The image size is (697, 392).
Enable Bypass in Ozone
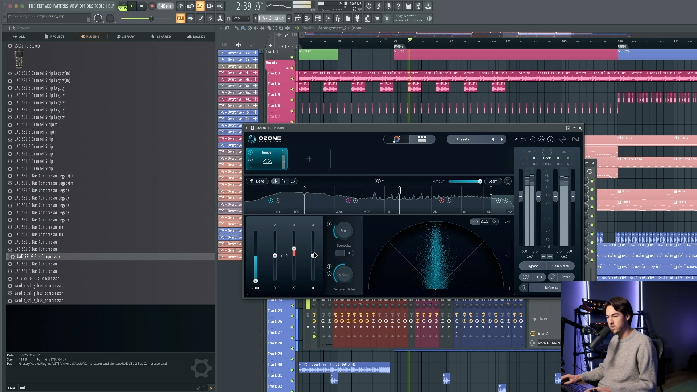tap(532, 266)
